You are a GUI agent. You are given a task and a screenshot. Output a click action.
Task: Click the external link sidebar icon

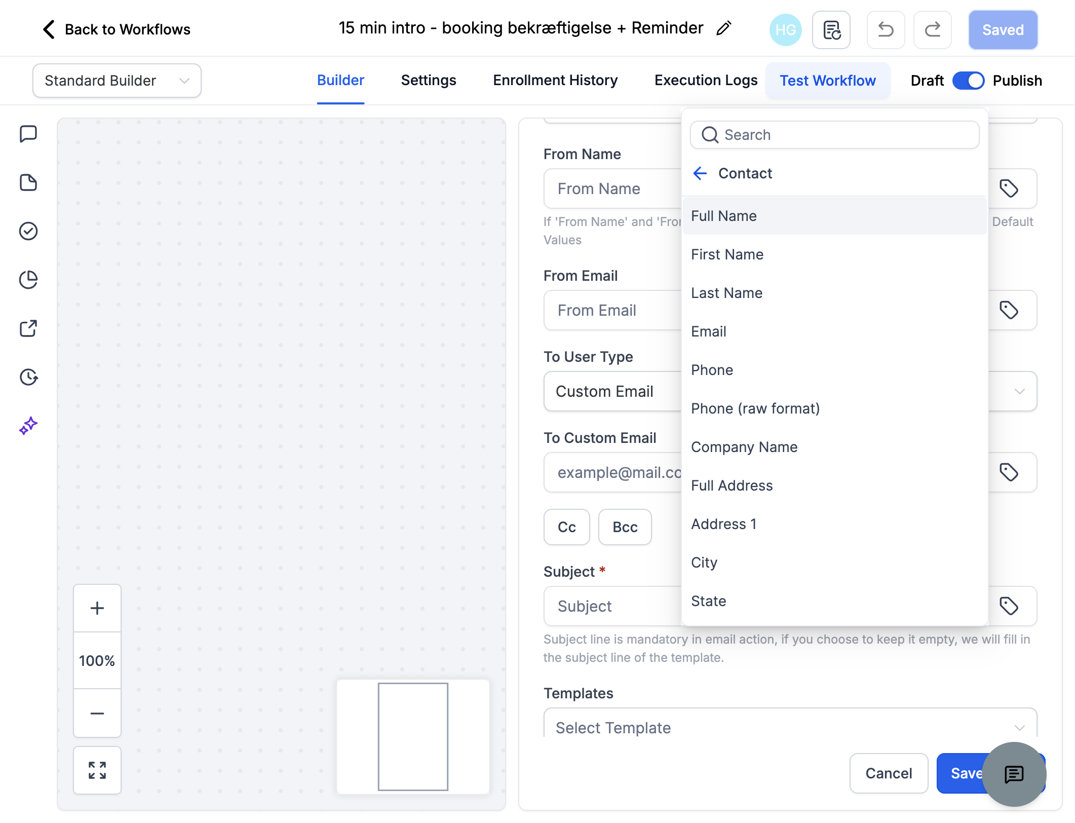[28, 328]
